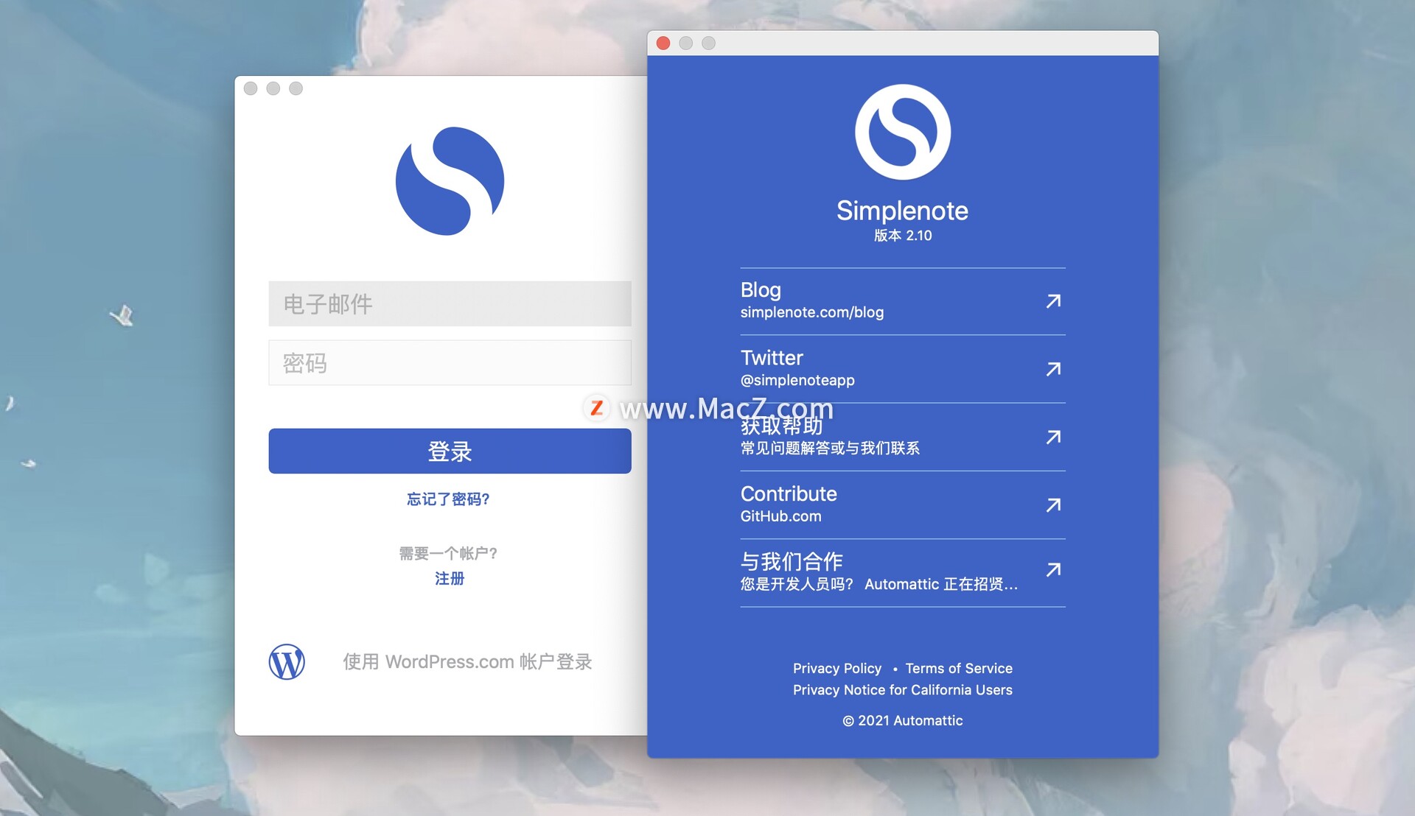Image resolution: width=1415 pixels, height=816 pixels.
Task: Click minimize button of About window
Action: click(x=686, y=43)
